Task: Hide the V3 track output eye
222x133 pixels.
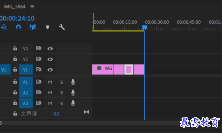Action: 50,48
